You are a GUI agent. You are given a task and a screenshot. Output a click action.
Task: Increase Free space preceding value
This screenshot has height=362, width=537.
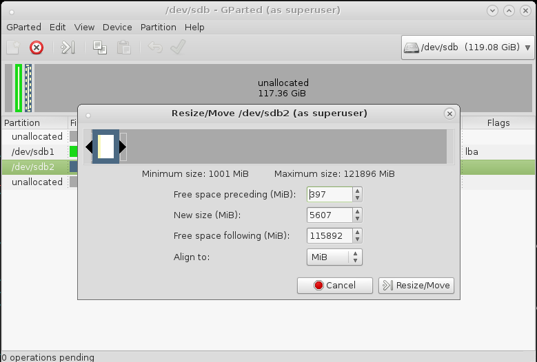click(x=357, y=191)
